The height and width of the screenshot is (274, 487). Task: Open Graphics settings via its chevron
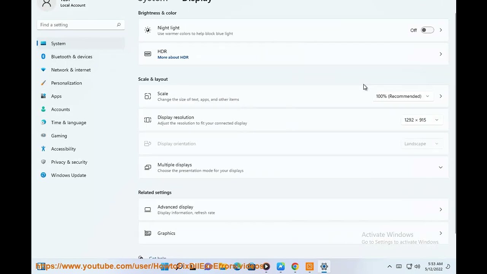441,233
